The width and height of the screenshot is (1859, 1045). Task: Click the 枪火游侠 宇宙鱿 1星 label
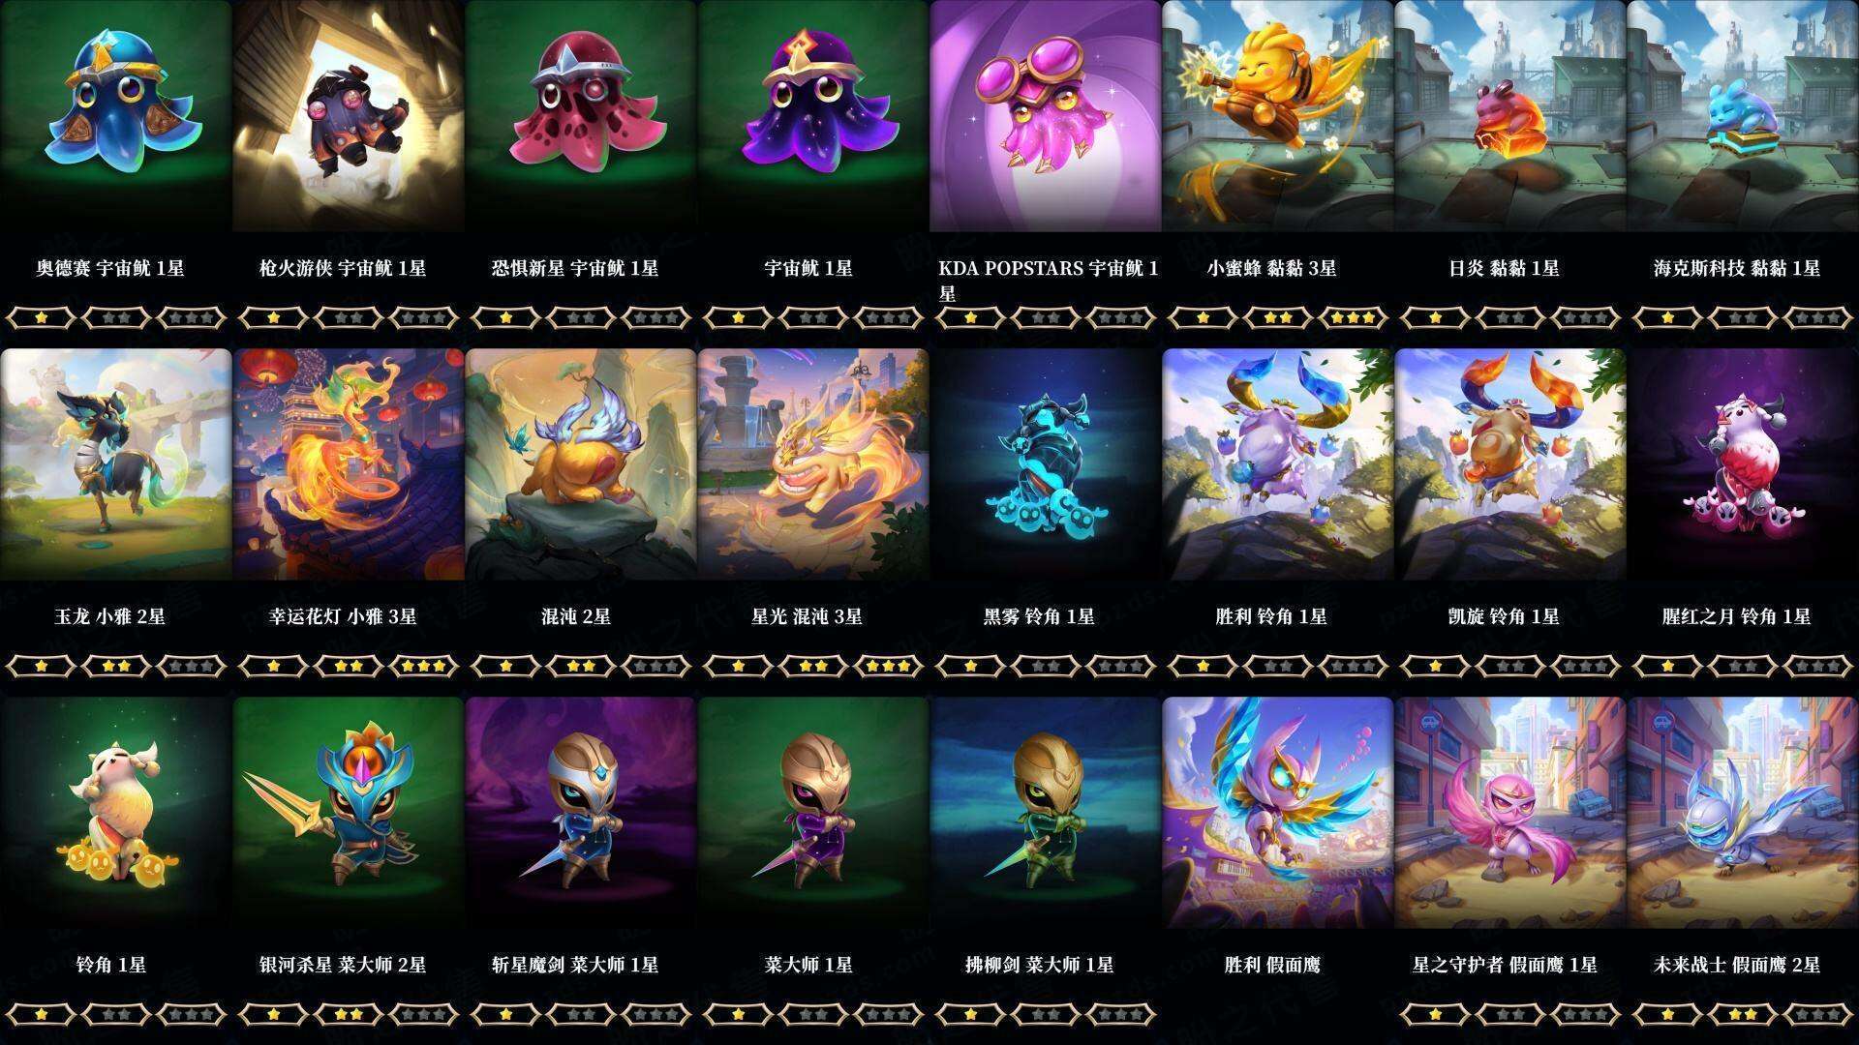click(x=343, y=268)
